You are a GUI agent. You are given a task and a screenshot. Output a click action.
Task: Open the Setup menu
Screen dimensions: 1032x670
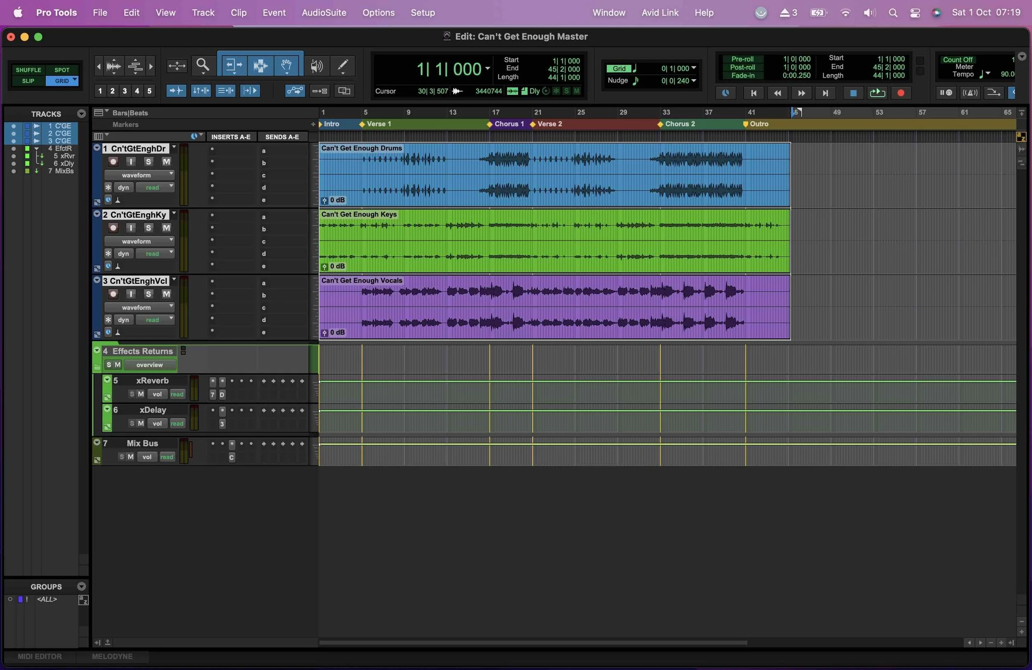pos(422,12)
